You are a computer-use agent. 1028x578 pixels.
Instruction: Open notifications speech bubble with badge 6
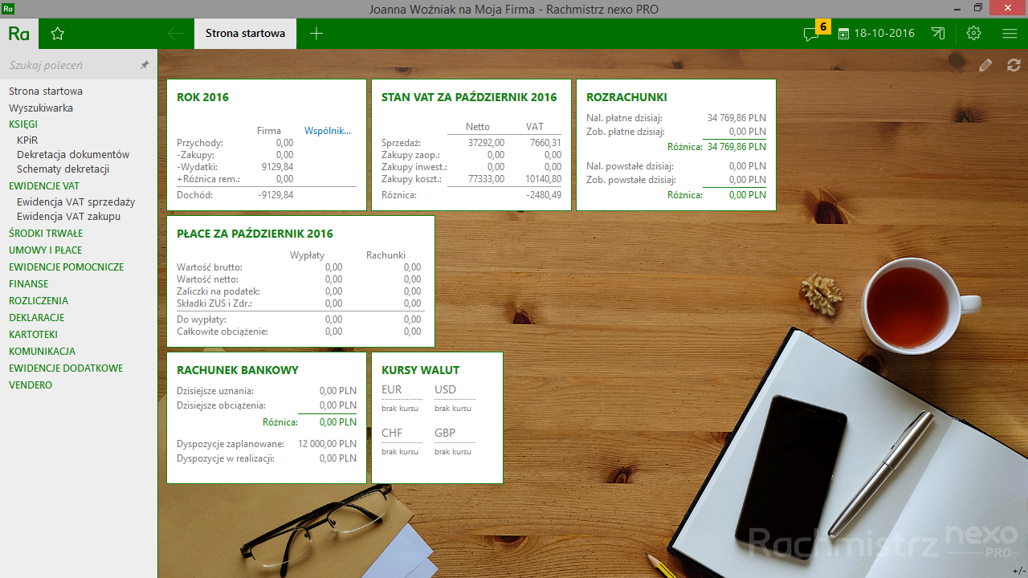coord(812,34)
